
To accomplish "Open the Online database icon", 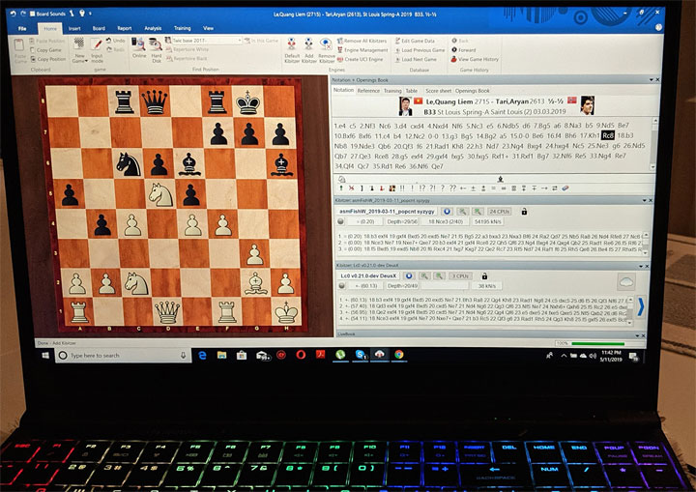I will 138,49.
